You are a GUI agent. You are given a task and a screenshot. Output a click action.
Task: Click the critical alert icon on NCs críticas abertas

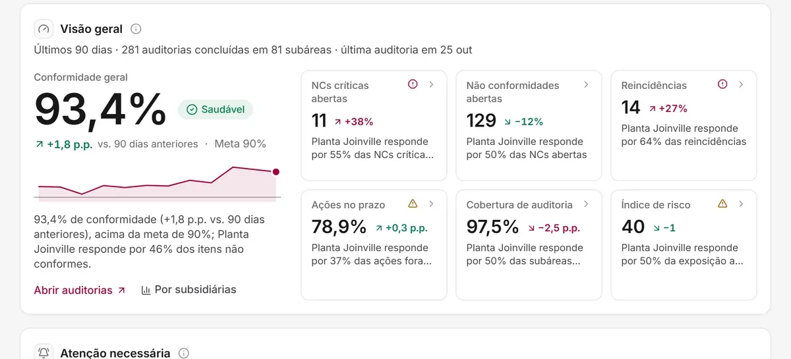click(x=413, y=84)
